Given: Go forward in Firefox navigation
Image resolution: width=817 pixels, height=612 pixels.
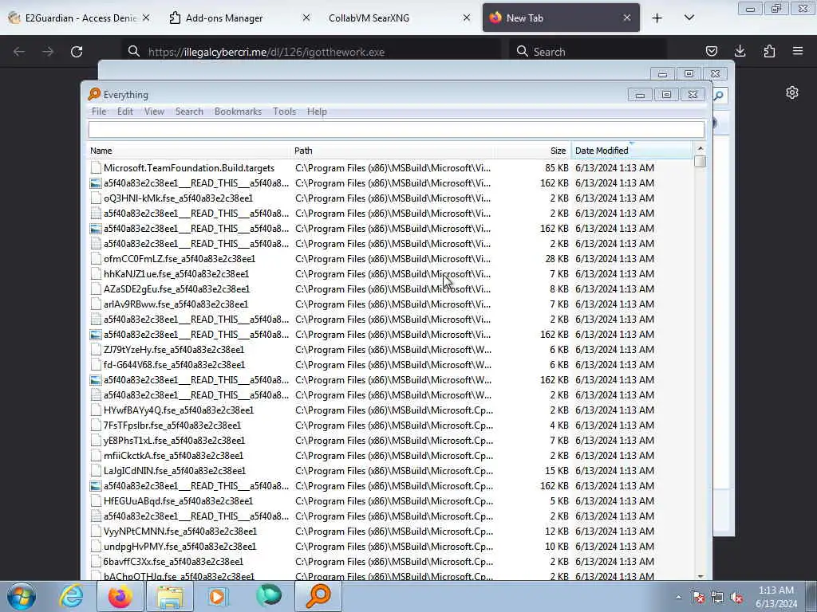Looking at the screenshot, I should click(48, 52).
